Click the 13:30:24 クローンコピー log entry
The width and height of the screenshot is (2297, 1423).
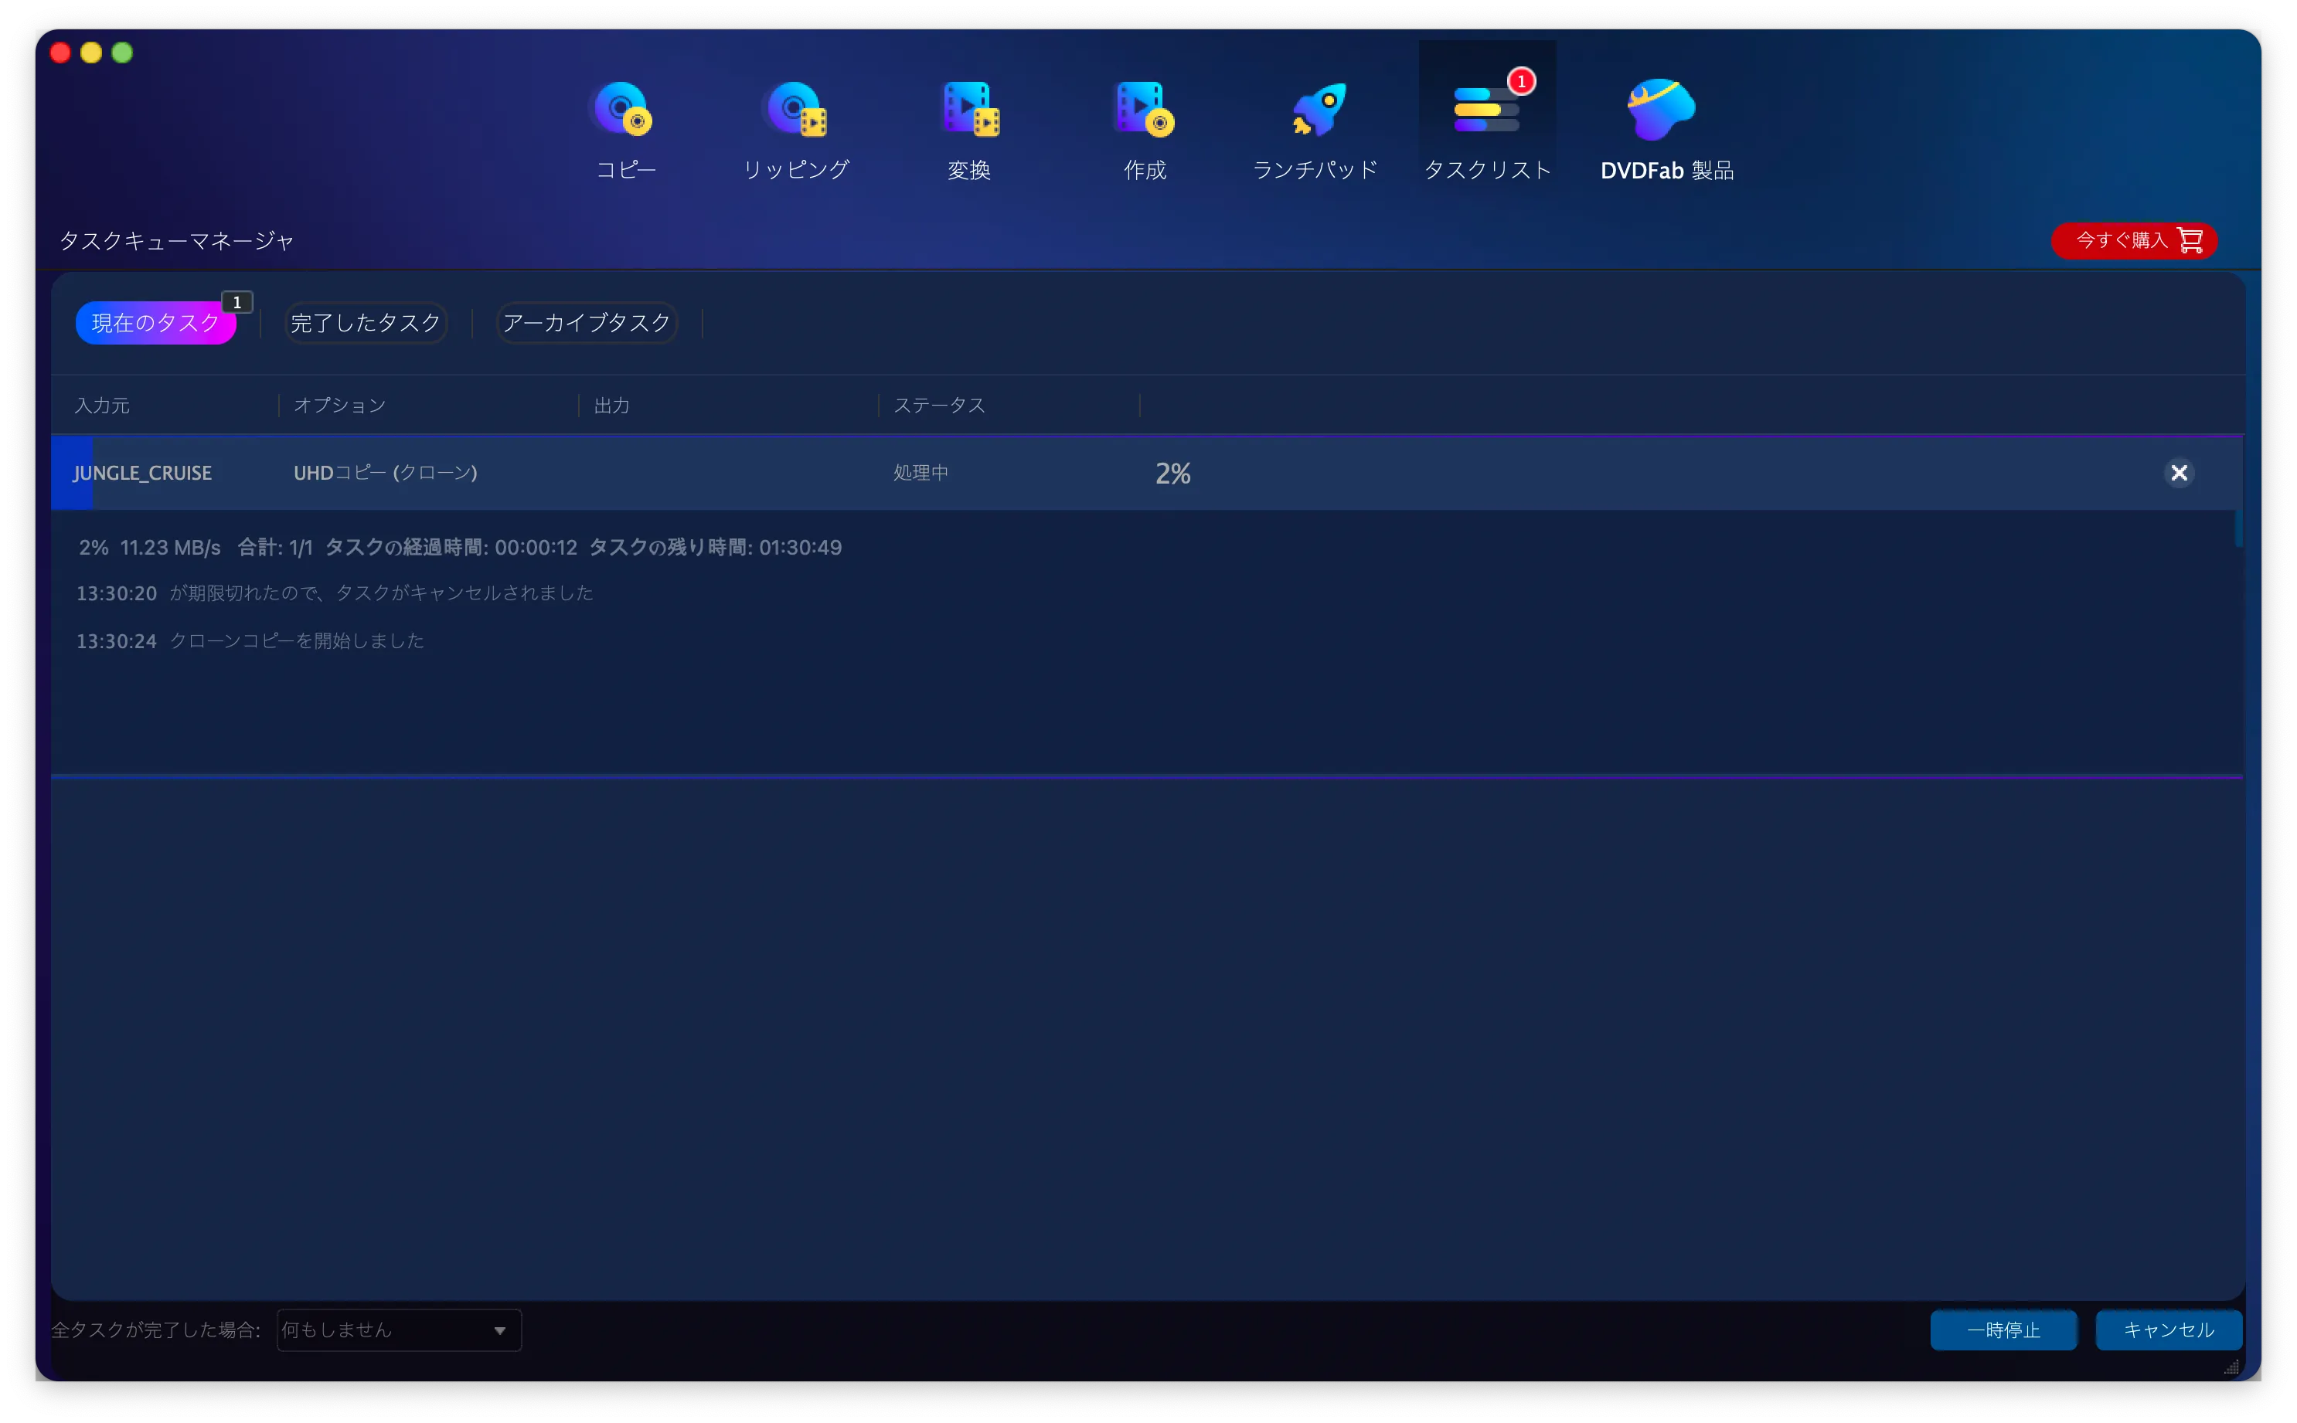tap(250, 641)
